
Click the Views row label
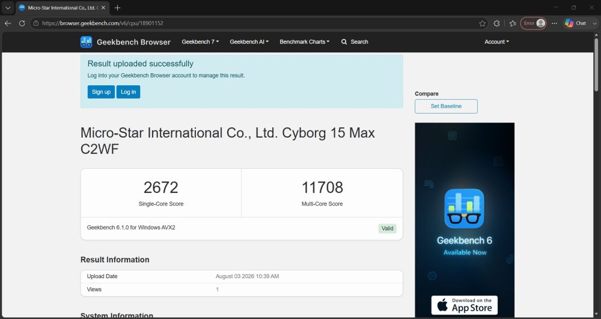[x=94, y=290]
